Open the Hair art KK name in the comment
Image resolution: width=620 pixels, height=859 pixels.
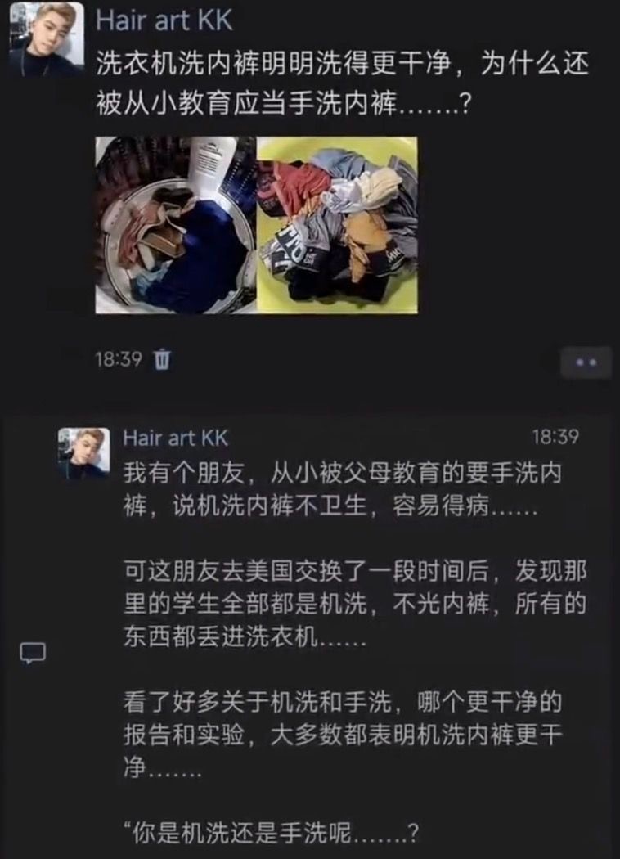(x=175, y=438)
